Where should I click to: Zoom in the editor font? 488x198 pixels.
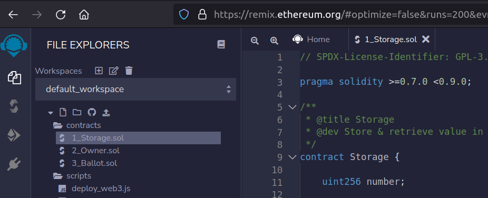(x=274, y=41)
